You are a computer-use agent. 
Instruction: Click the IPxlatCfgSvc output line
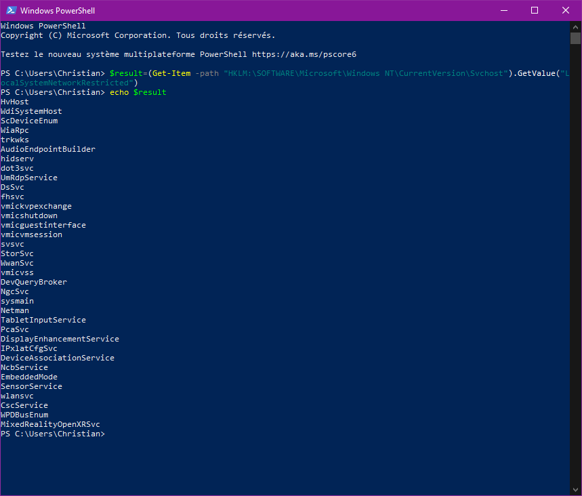pos(29,348)
